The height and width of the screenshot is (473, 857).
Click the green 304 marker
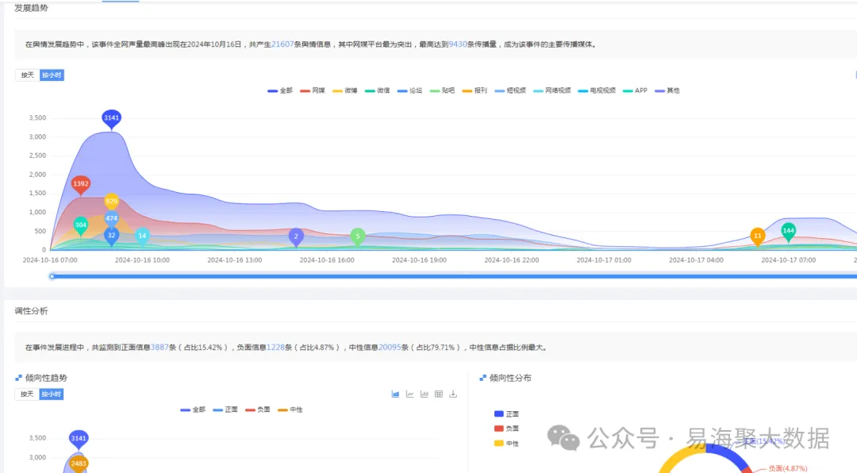pos(81,225)
